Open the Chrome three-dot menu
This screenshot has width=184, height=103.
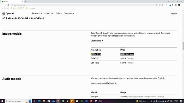pos(182,5)
